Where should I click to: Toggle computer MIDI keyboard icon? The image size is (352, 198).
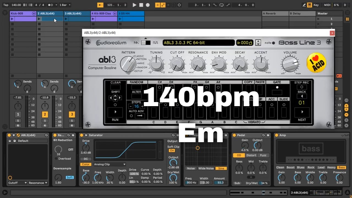(x=309, y=5)
